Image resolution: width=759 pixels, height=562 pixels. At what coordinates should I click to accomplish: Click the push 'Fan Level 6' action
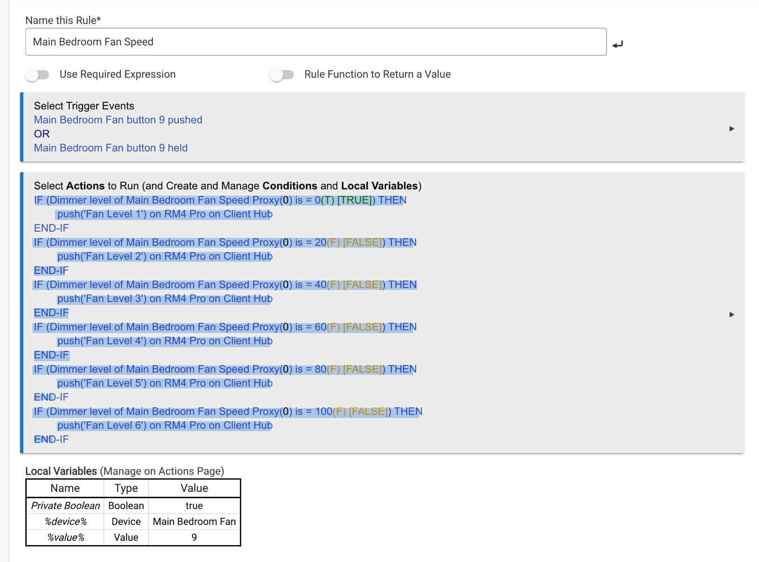pos(165,425)
